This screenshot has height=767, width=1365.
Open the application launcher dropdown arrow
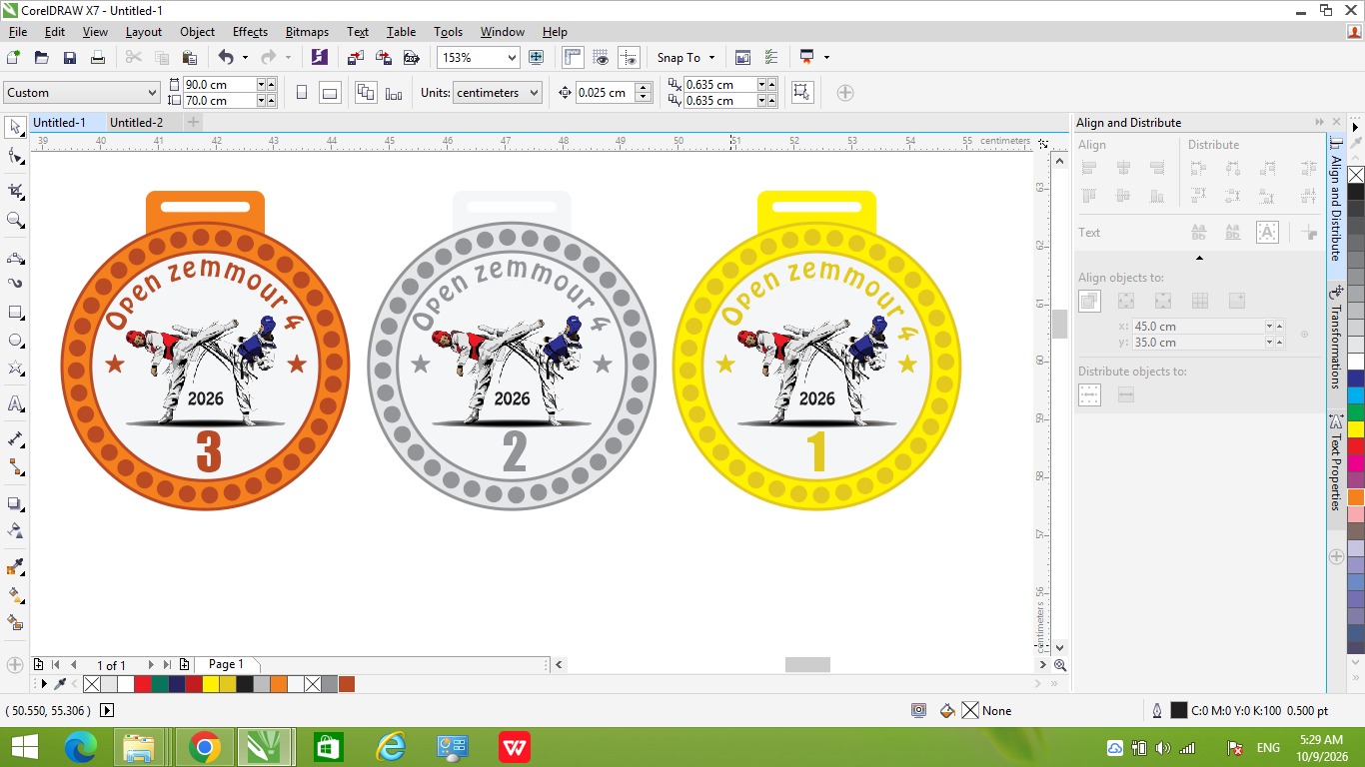pyautogui.click(x=826, y=58)
